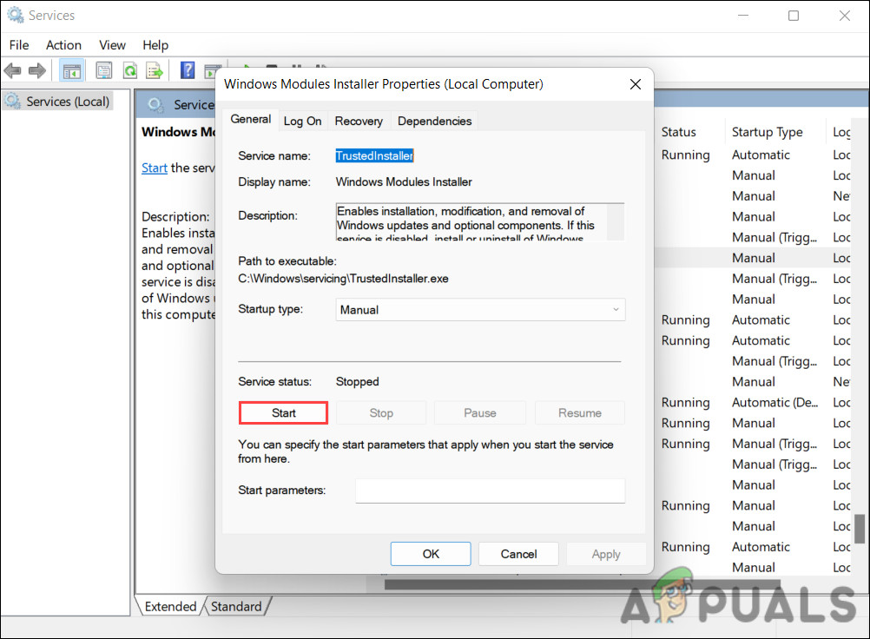Click the services list vertical scrollbar thumb

coord(860,529)
